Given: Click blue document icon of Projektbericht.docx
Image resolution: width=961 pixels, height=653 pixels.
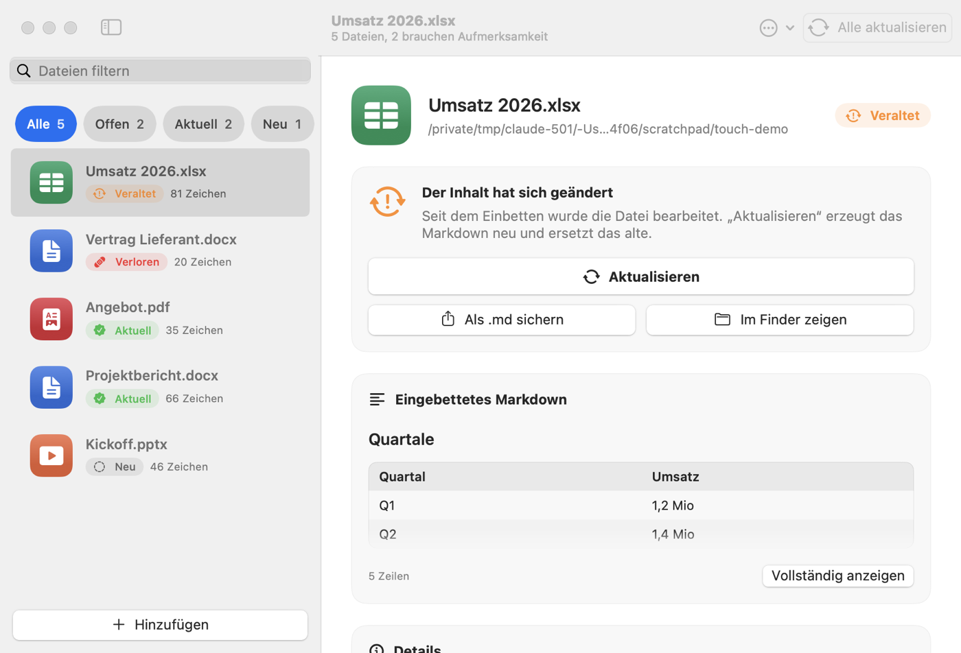Looking at the screenshot, I should 51,388.
